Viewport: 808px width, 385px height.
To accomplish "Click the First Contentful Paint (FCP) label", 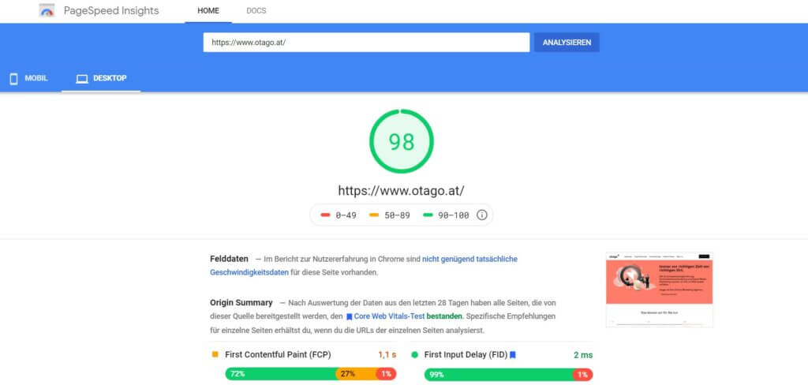I will (x=278, y=354).
